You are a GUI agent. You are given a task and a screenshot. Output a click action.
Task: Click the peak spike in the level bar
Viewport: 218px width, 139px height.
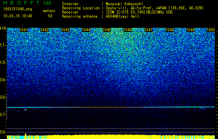point(26,134)
